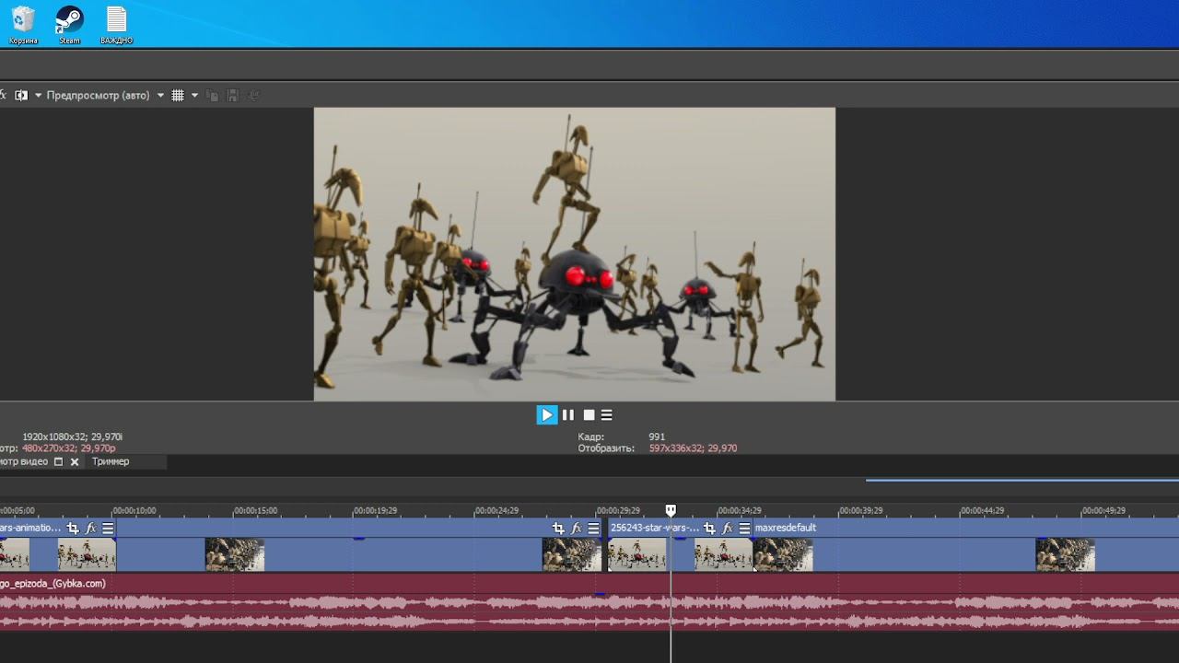Open Pan/Crop on the ars-animatio clip
This screenshot has height=663, width=1179.
tap(73, 529)
